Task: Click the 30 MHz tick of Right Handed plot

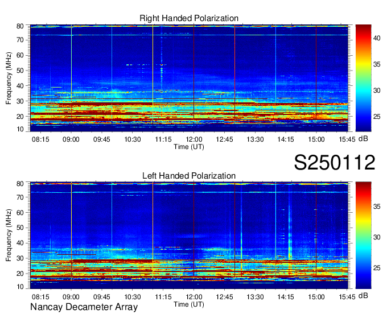Action: coord(20,101)
